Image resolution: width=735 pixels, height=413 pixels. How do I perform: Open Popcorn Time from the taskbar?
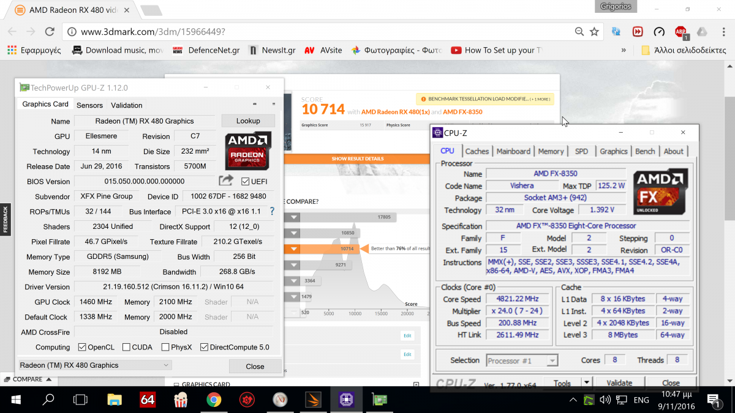[x=181, y=400]
